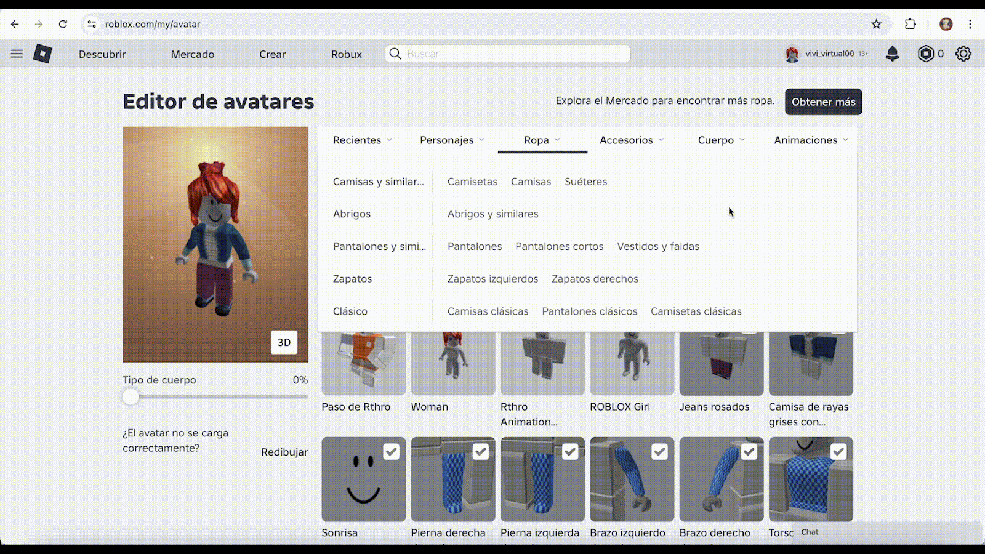
Task: Uncheck the Pierna derecha checkbox
Action: pyautogui.click(x=481, y=452)
